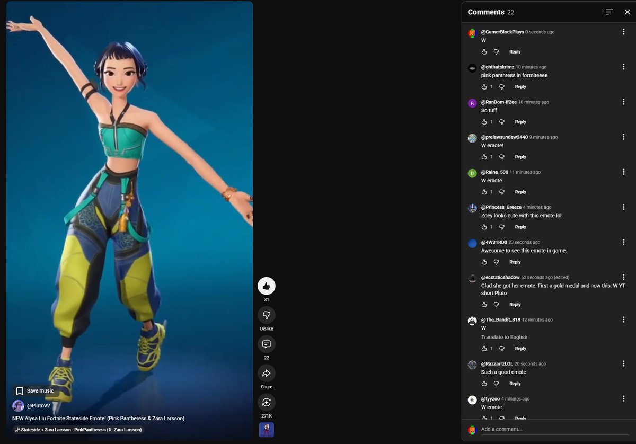Viewport: 636px width, 444px height.
Task: Like @GamerBlockPlays comment
Action: [x=484, y=52]
